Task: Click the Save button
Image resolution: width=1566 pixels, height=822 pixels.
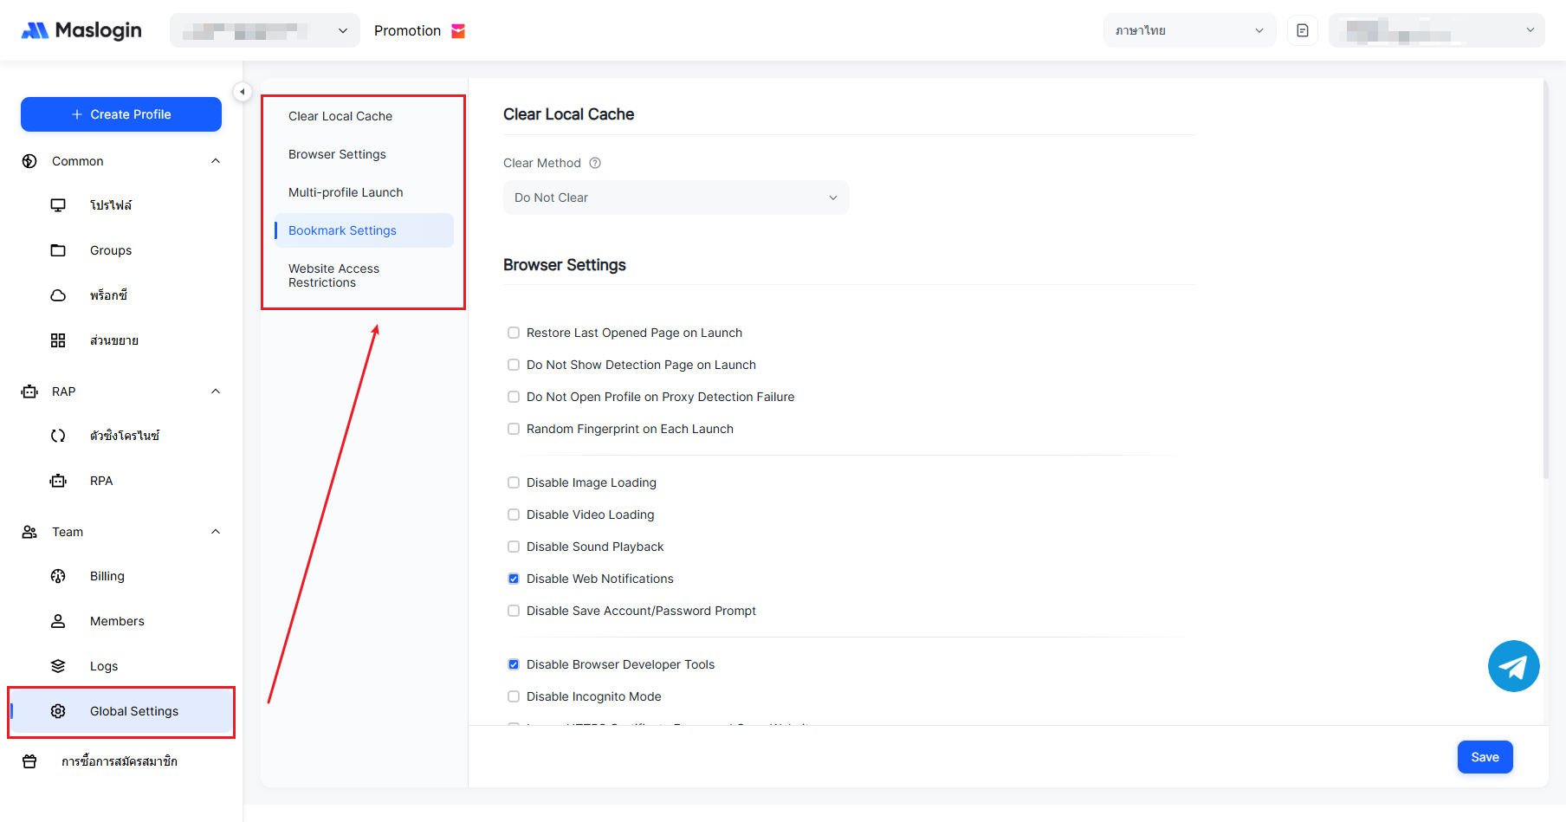Action: click(x=1485, y=757)
